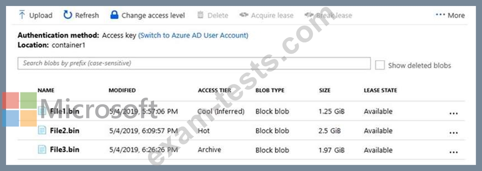
Task: Click the Search blobs by prefix field
Action: pyautogui.click(x=194, y=63)
